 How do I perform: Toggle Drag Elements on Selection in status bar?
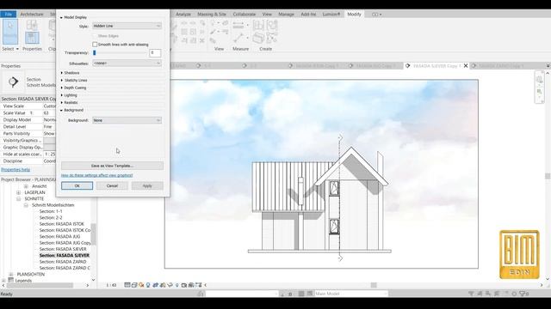click(x=506, y=294)
